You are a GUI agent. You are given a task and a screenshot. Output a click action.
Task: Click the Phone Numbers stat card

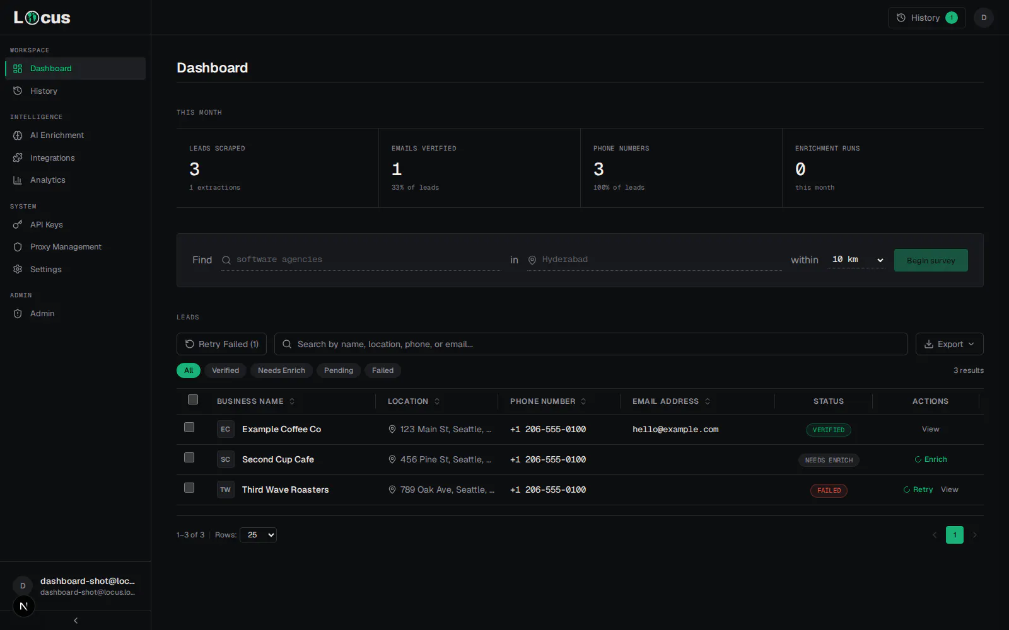[681, 168]
